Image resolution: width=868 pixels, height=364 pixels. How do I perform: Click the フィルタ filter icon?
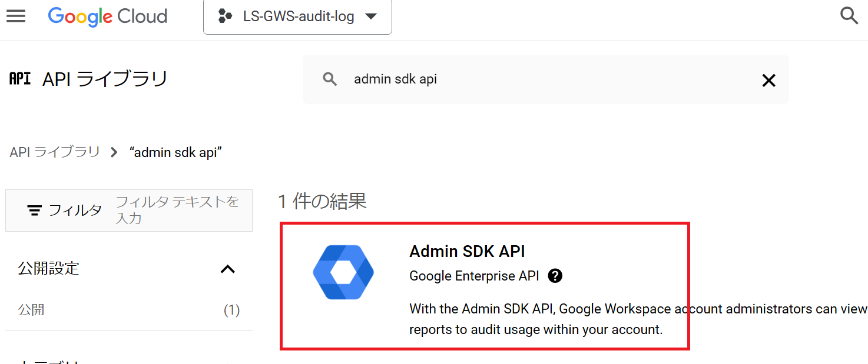(x=35, y=211)
